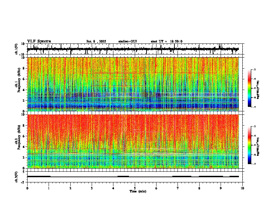Click the ch.1 voltage waveform trace panel
The width and height of the screenshot is (273, 211).
click(x=135, y=49)
